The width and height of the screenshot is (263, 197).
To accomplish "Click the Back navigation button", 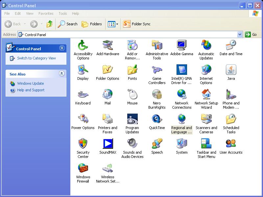I will click(x=13, y=24).
